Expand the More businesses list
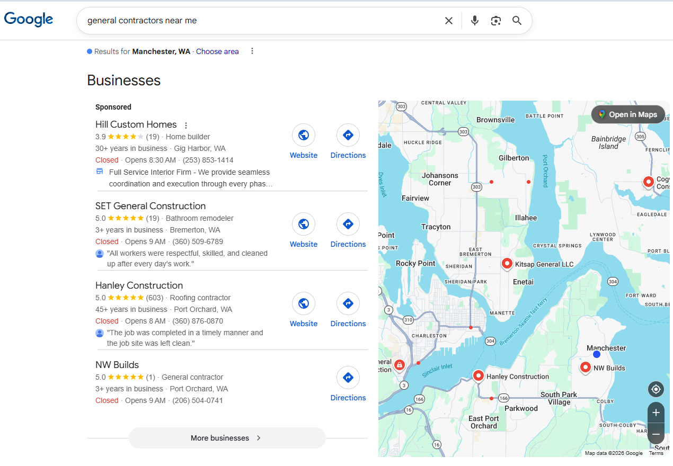Image resolution: width=673 pixels, height=466 pixels. click(227, 438)
